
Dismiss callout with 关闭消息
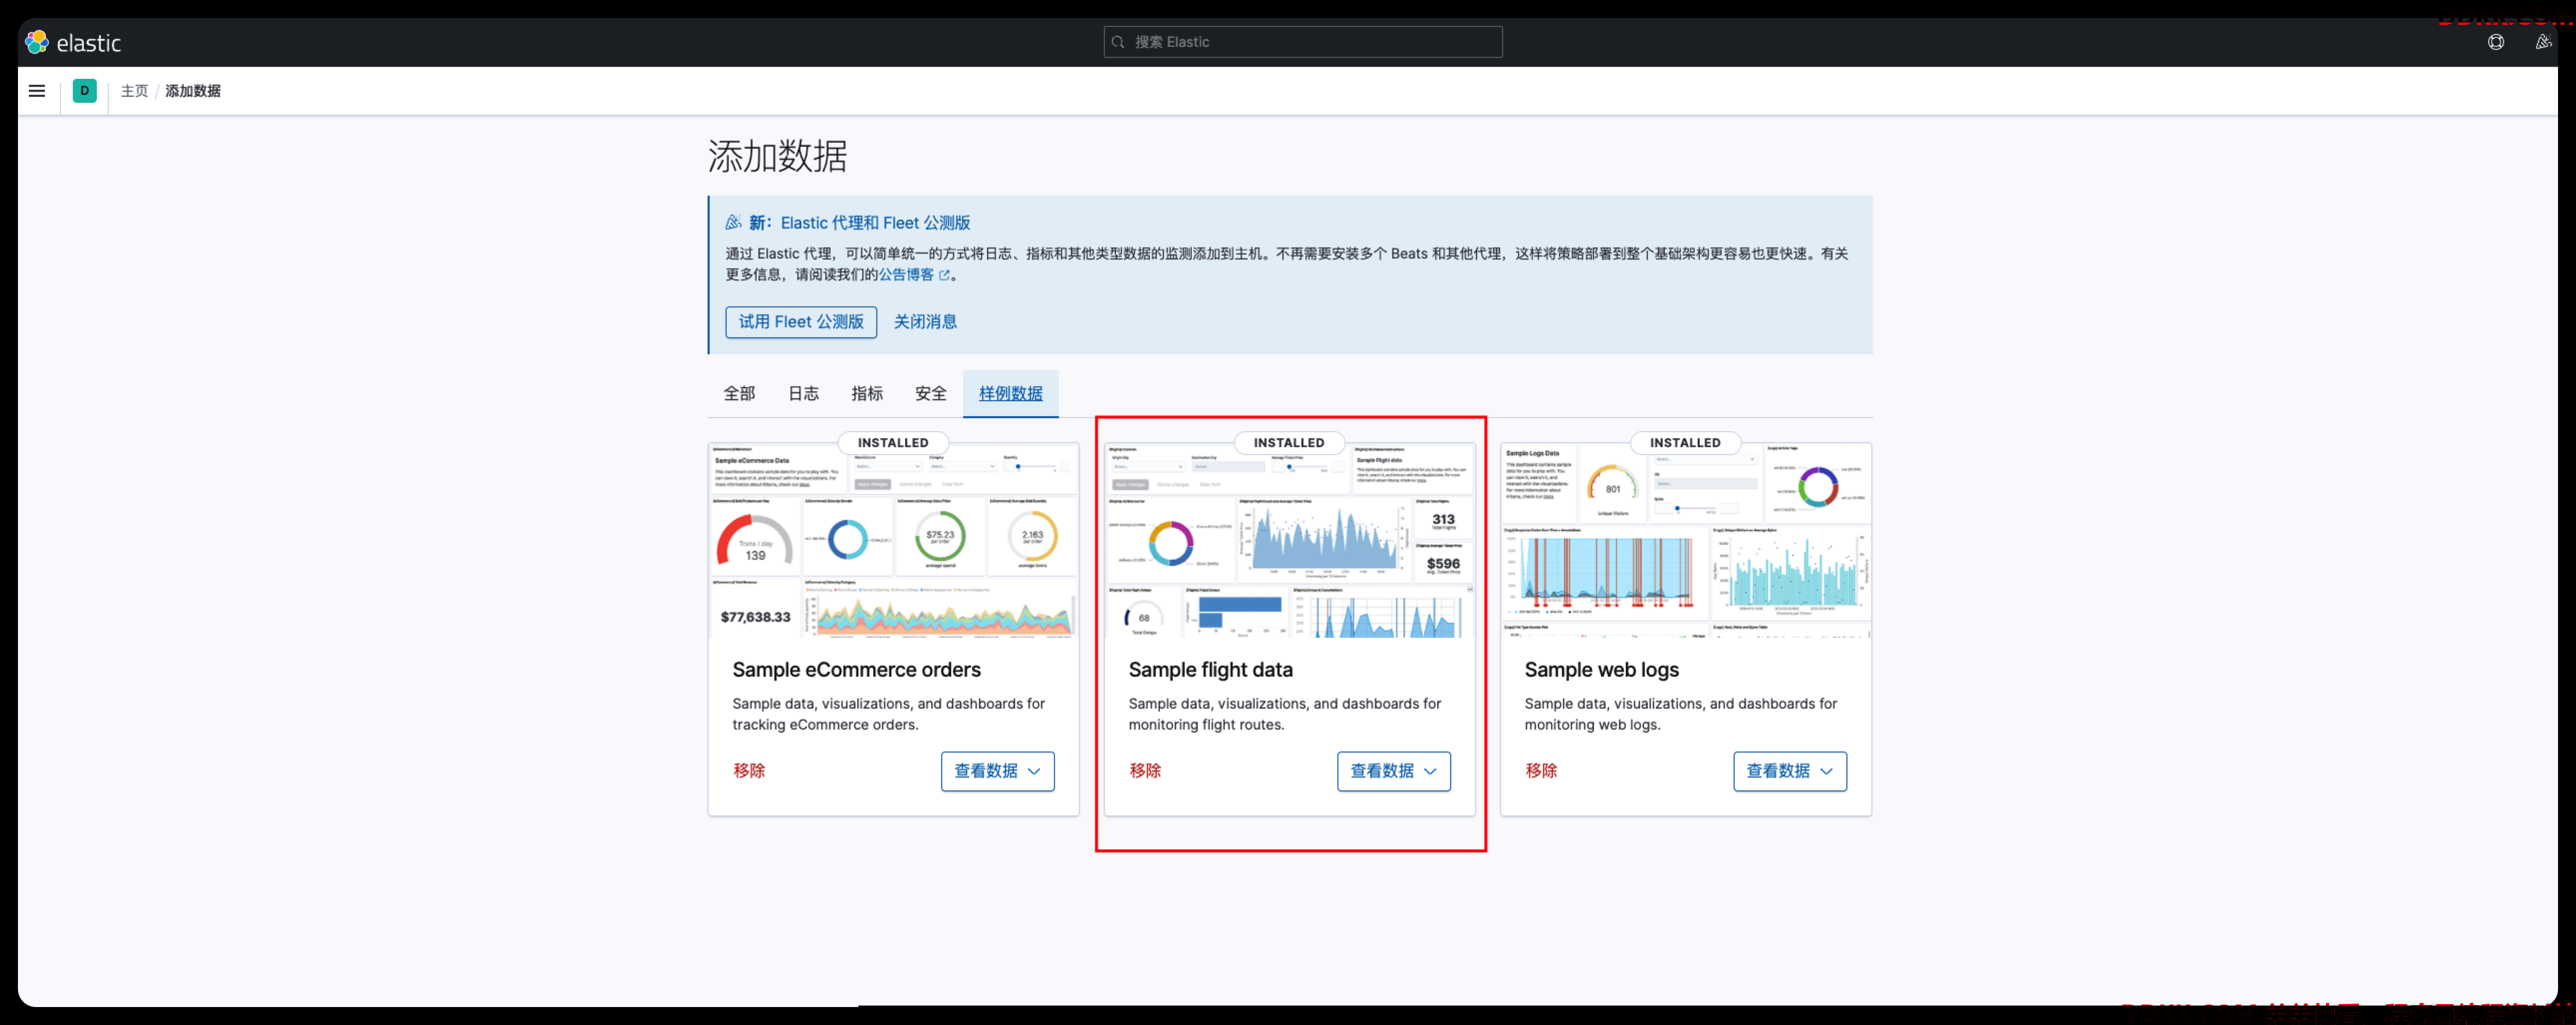tap(925, 322)
